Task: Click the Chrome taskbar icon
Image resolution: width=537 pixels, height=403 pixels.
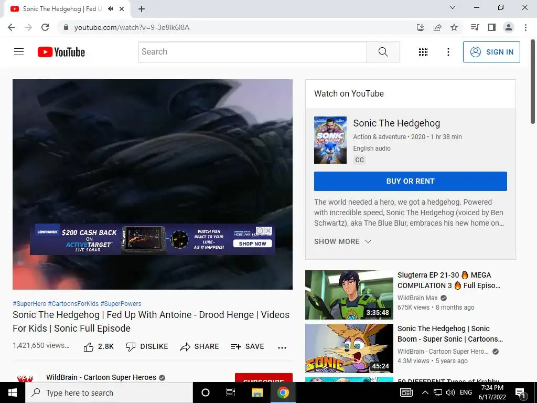Action: (x=283, y=393)
